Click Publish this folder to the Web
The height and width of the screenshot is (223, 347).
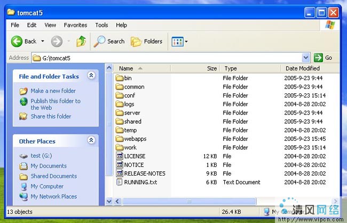[56, 104]
